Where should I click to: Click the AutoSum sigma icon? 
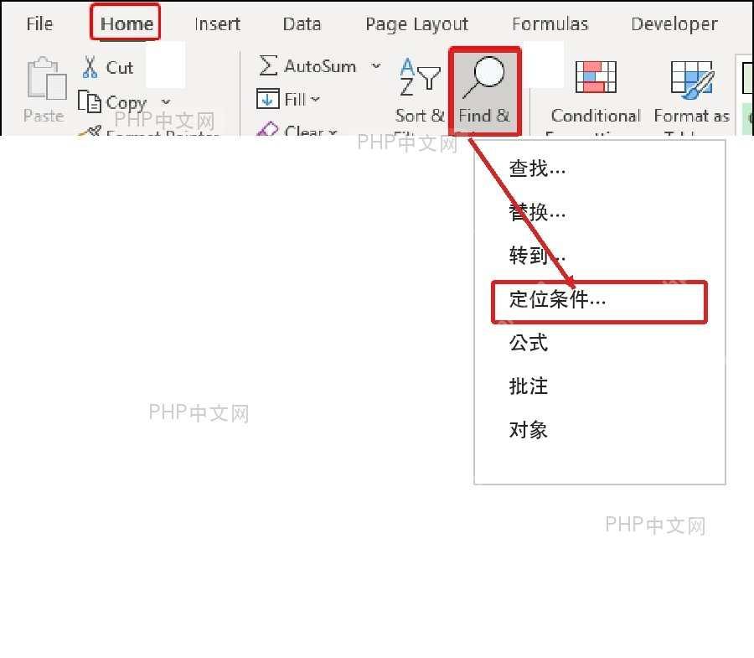click(x=268, y=65)
